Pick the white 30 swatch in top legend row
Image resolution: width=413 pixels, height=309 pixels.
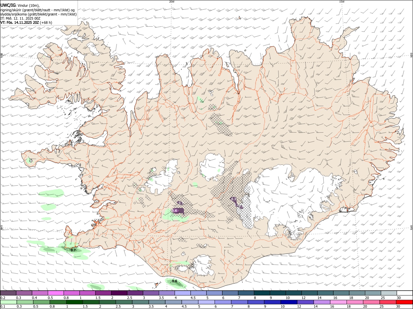404,293
